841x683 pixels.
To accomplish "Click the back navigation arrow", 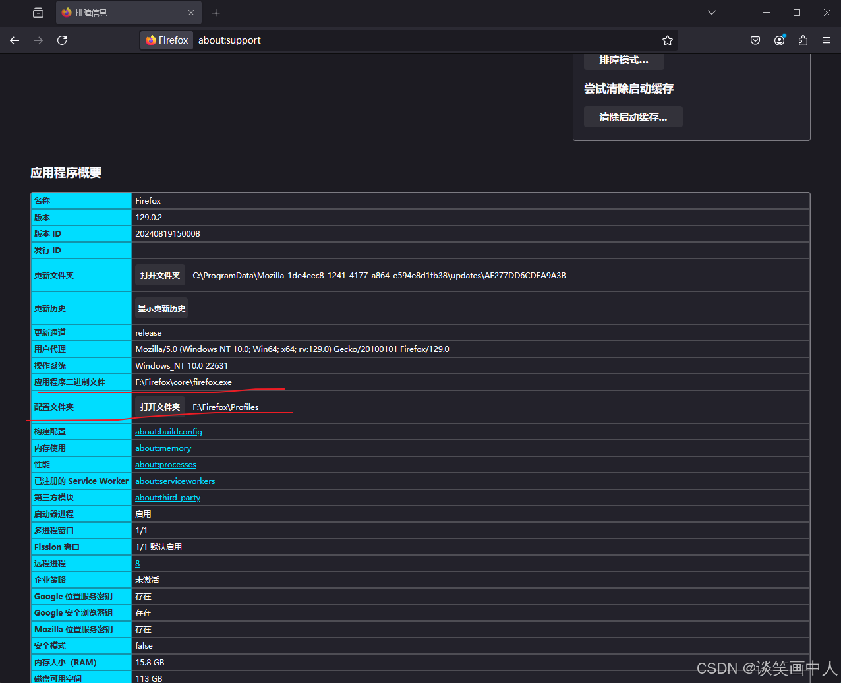I will 14,40.
